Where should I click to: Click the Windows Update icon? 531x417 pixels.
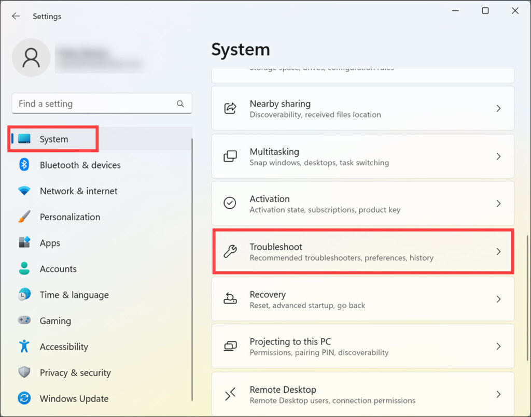point(25,398)
